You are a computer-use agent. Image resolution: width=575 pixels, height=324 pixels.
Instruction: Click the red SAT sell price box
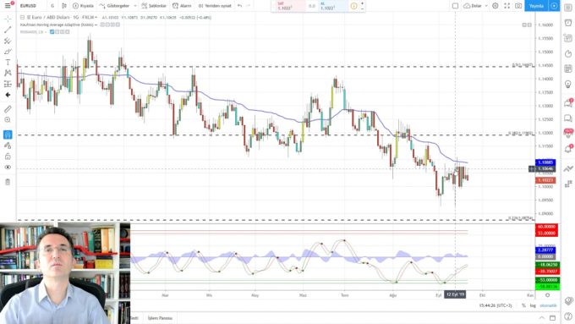click(288, 6)
